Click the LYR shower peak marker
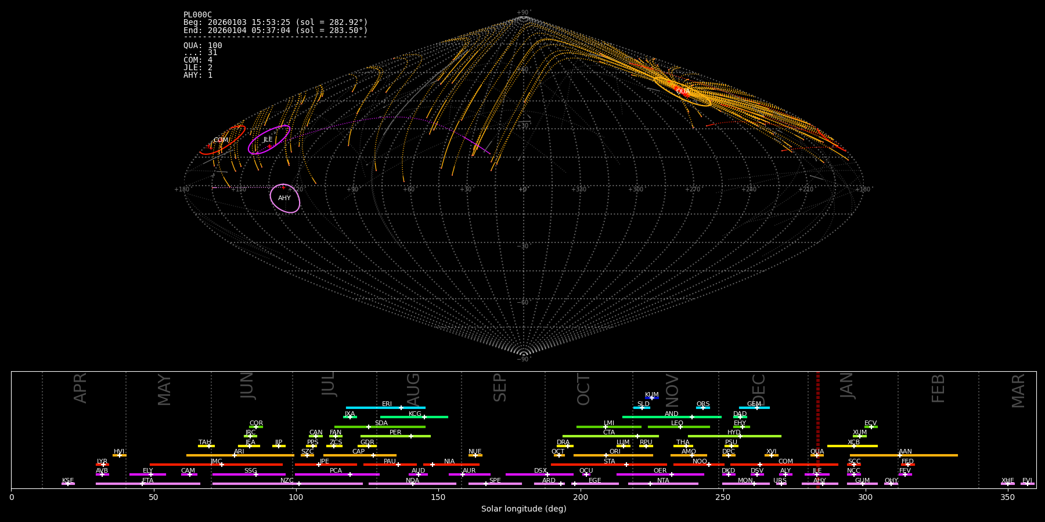Viewport: 1045px width, 522px height. 103,465
